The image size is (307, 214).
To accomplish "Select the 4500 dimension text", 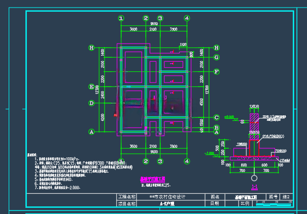I will (201, 102).
